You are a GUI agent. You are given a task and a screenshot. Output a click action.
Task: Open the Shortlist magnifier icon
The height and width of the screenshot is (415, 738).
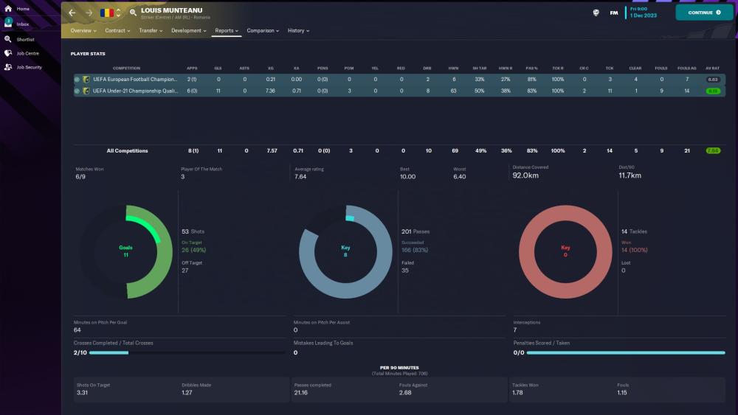(x=8, y=39)
